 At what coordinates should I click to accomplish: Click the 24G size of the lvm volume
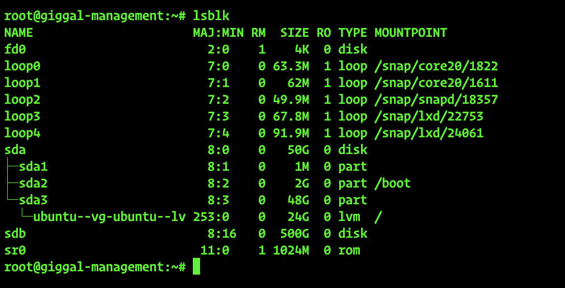[298, 217]
